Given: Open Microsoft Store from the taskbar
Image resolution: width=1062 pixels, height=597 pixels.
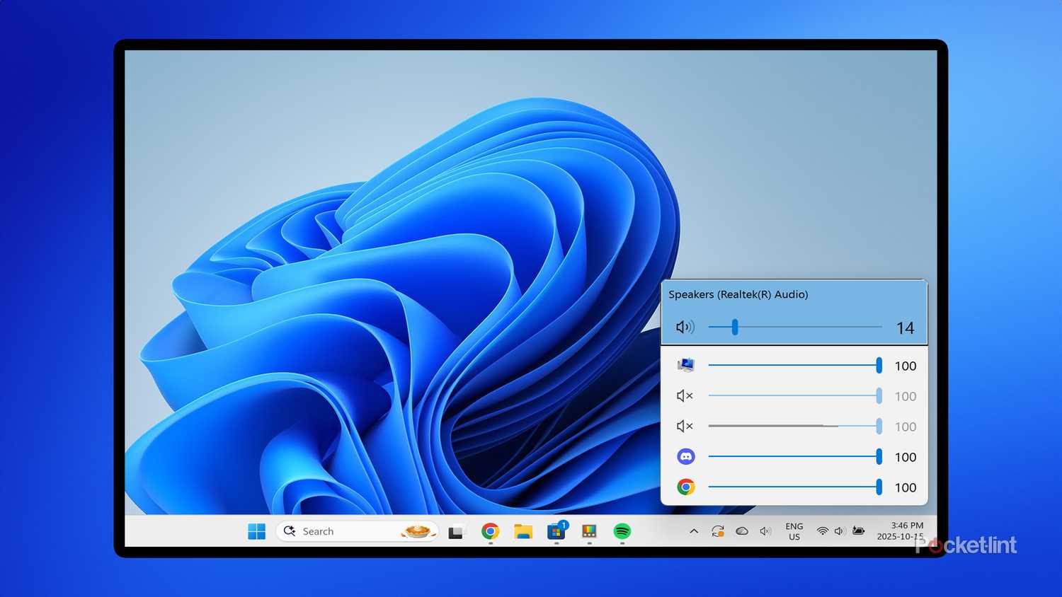Looking at the screenshot, I should pos(556,531).
